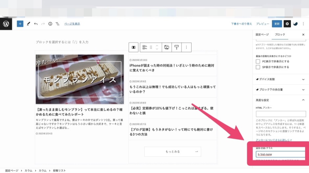The height and width of the screenshot is (173, 309).
Task: Open the top-right options kebab menu
Action: [x=303, y=24]
